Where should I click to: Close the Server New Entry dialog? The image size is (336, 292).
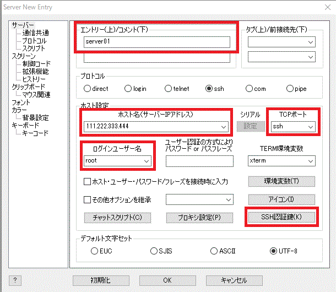pyautogui.click(x=327, y=7)
